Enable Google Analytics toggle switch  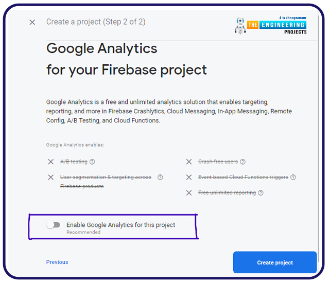pos(53,225)
